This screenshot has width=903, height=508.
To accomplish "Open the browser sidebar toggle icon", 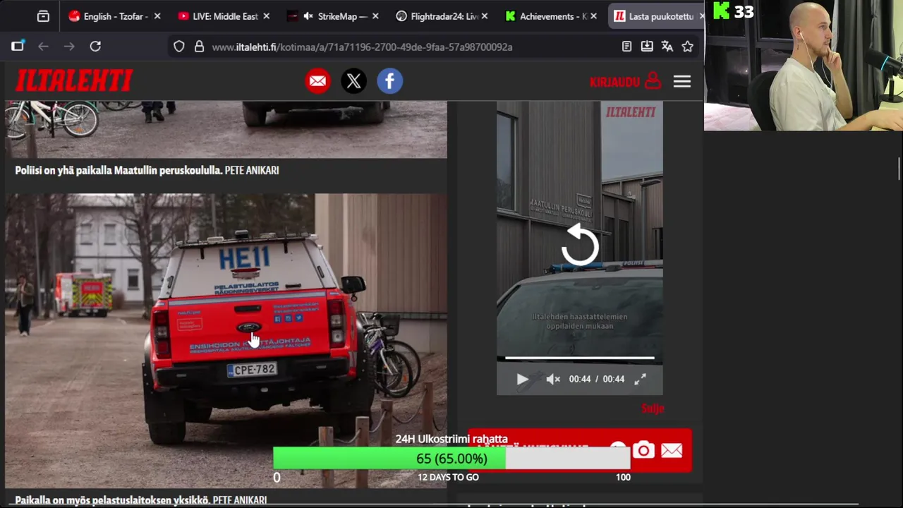I will tap(18, 47).
